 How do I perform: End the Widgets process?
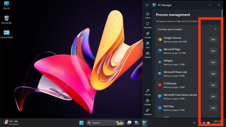tap(213, 62)
